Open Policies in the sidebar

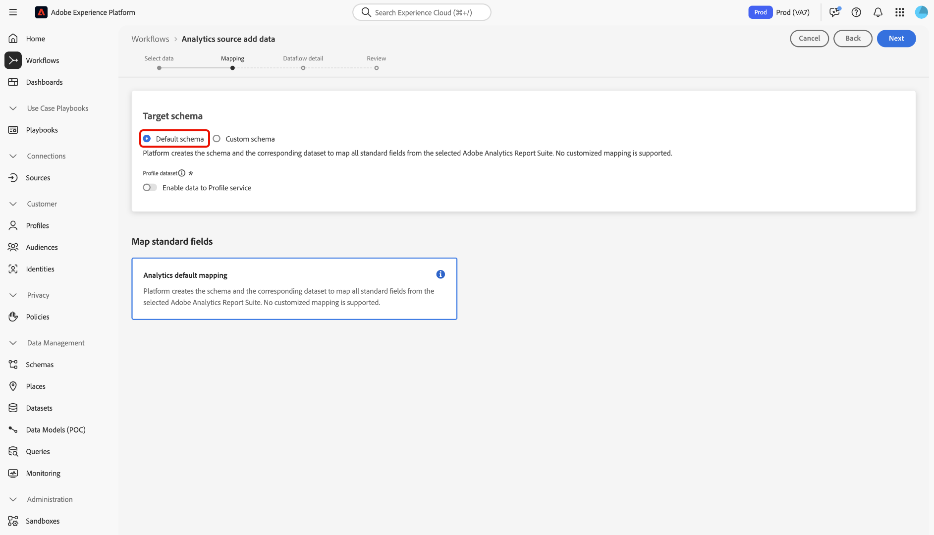[38, 317]
